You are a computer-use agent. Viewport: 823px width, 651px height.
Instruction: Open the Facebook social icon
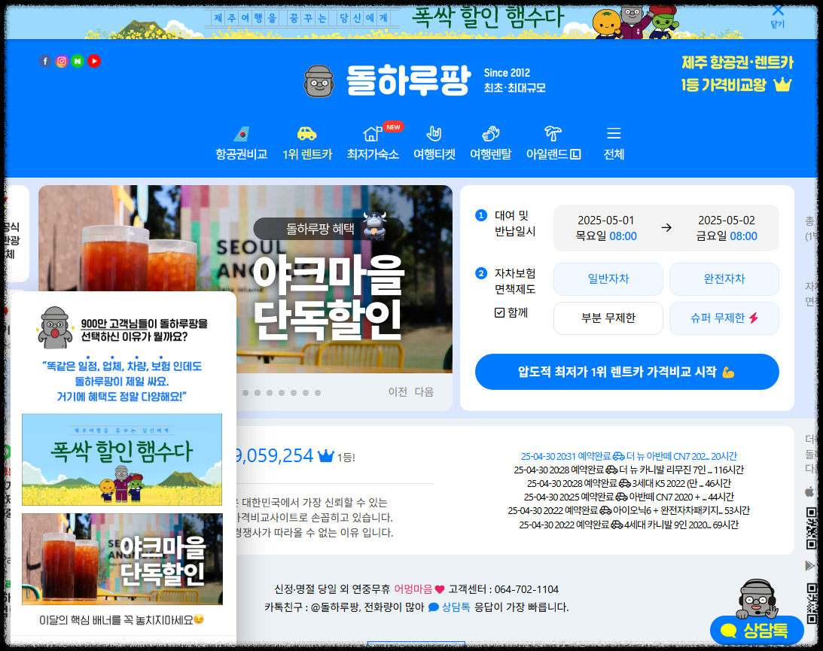pos(45,62)
